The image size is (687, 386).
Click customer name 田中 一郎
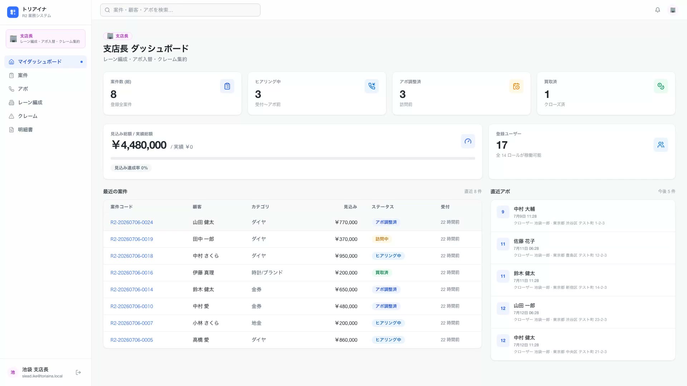tap(203, 239)
